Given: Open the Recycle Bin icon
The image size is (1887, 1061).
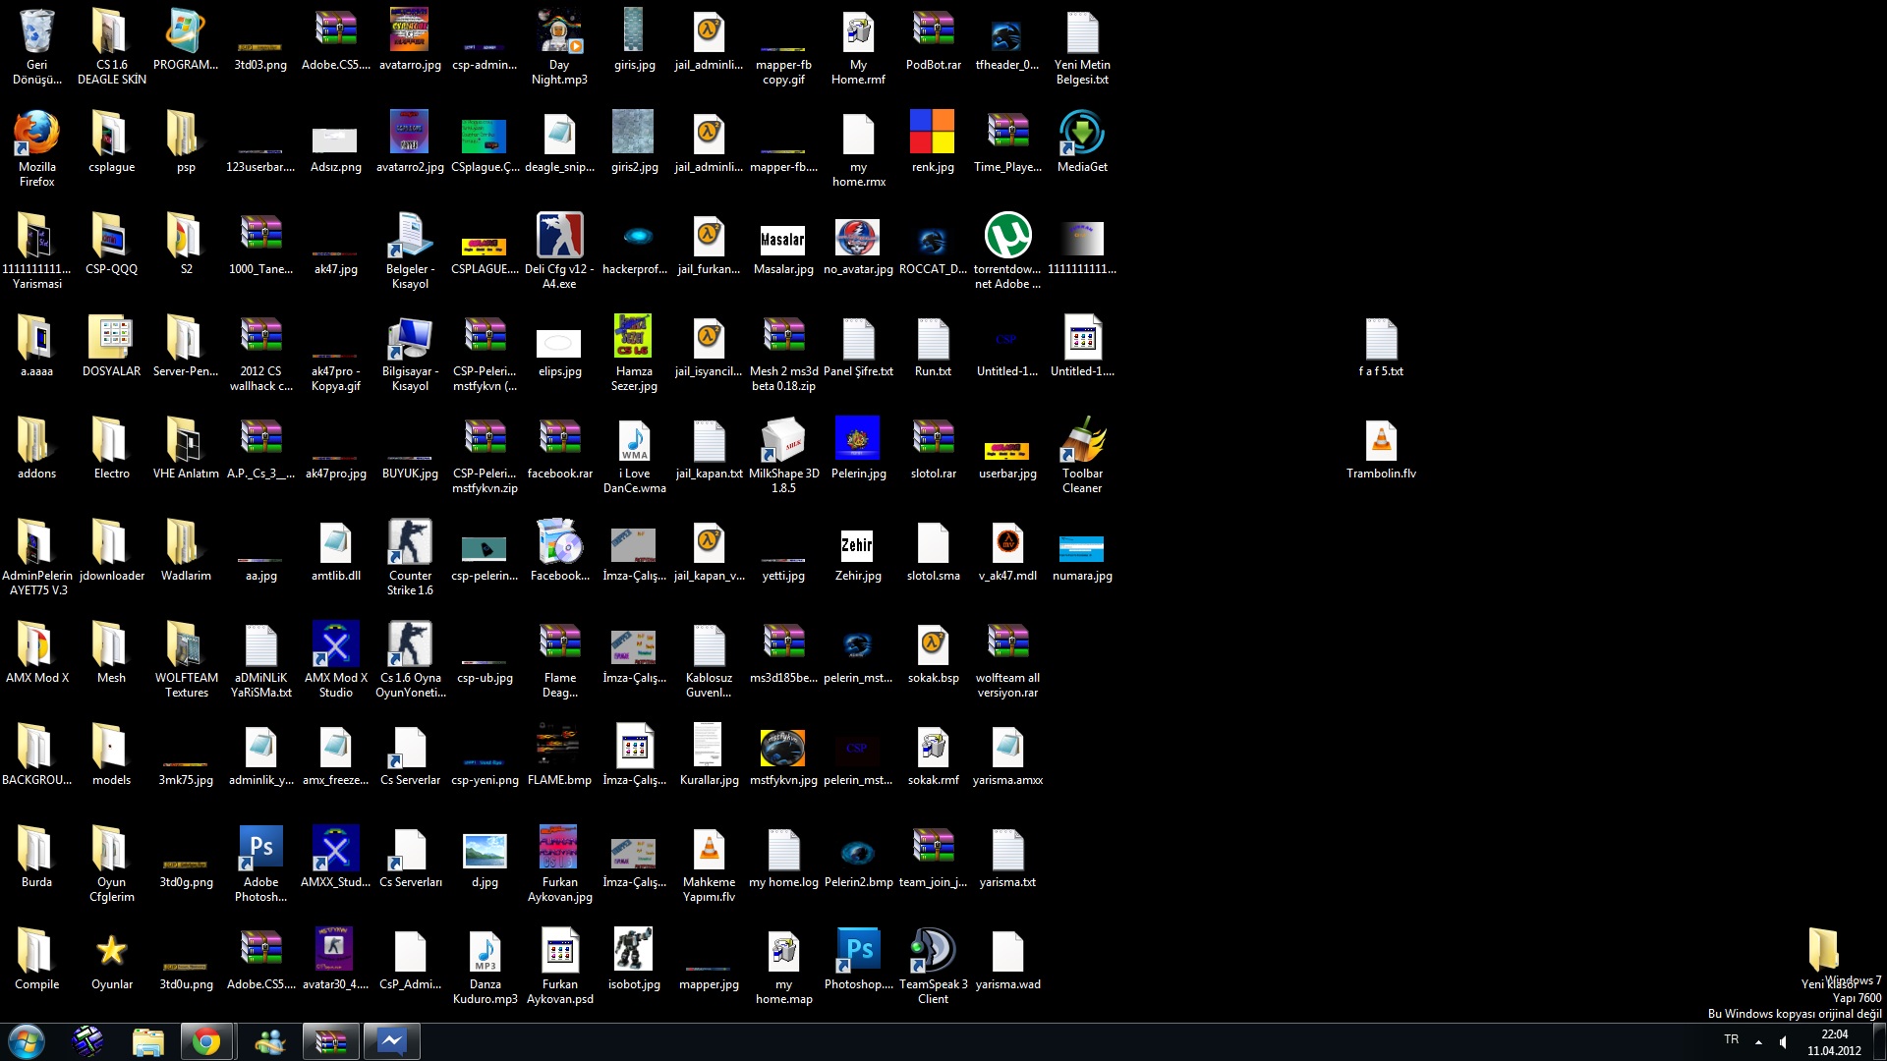Looking at the screenshot, I should click(36, 32).
